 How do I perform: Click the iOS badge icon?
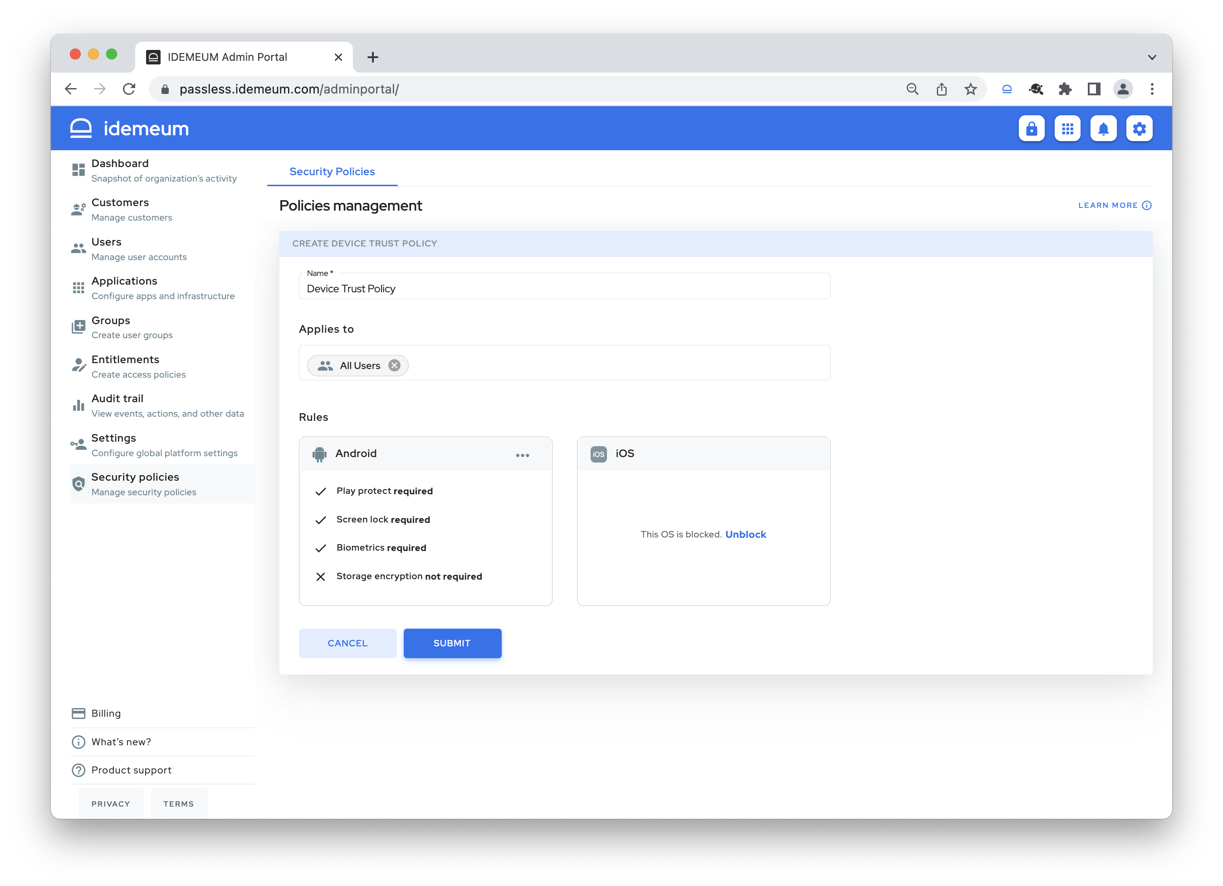598,454
